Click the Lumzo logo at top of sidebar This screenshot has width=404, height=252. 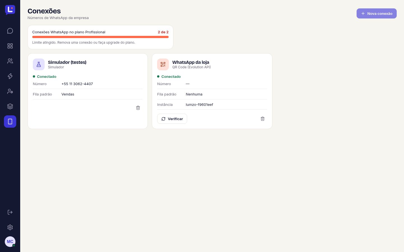(10, 10)
